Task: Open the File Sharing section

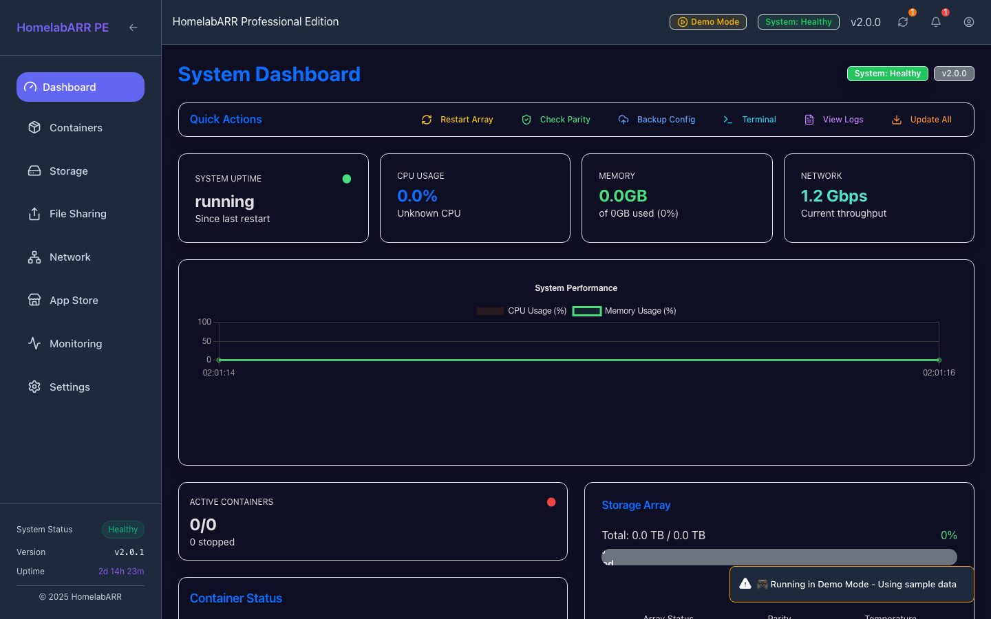Action: click(78, 214)
